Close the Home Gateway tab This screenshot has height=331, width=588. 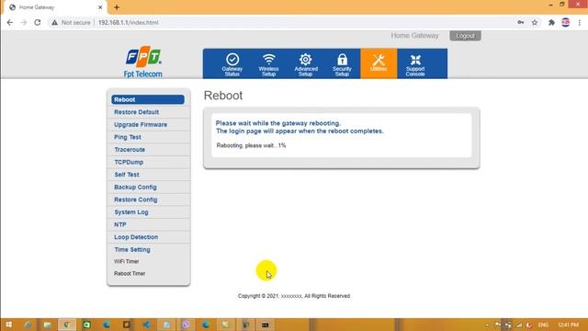point(100,7)
